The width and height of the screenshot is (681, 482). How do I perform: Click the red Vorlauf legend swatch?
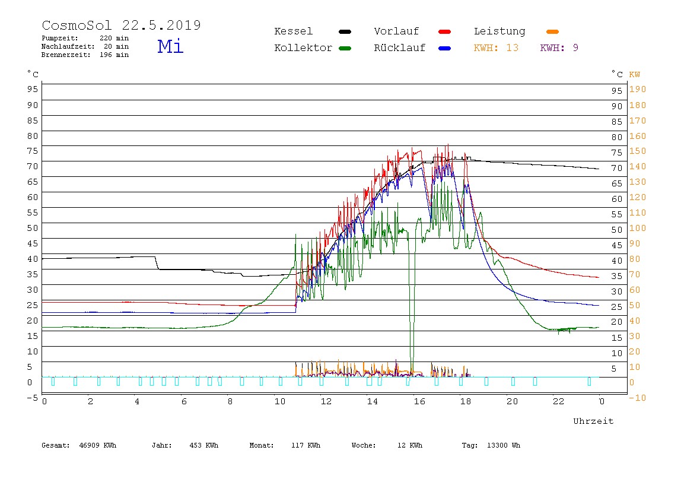coord(445,31)
